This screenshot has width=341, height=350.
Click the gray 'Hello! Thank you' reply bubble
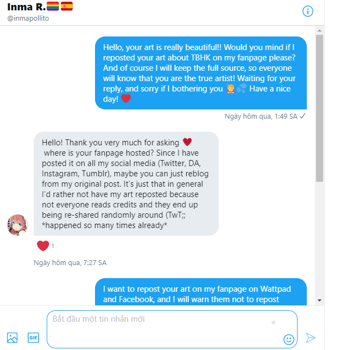coord(126,183)
